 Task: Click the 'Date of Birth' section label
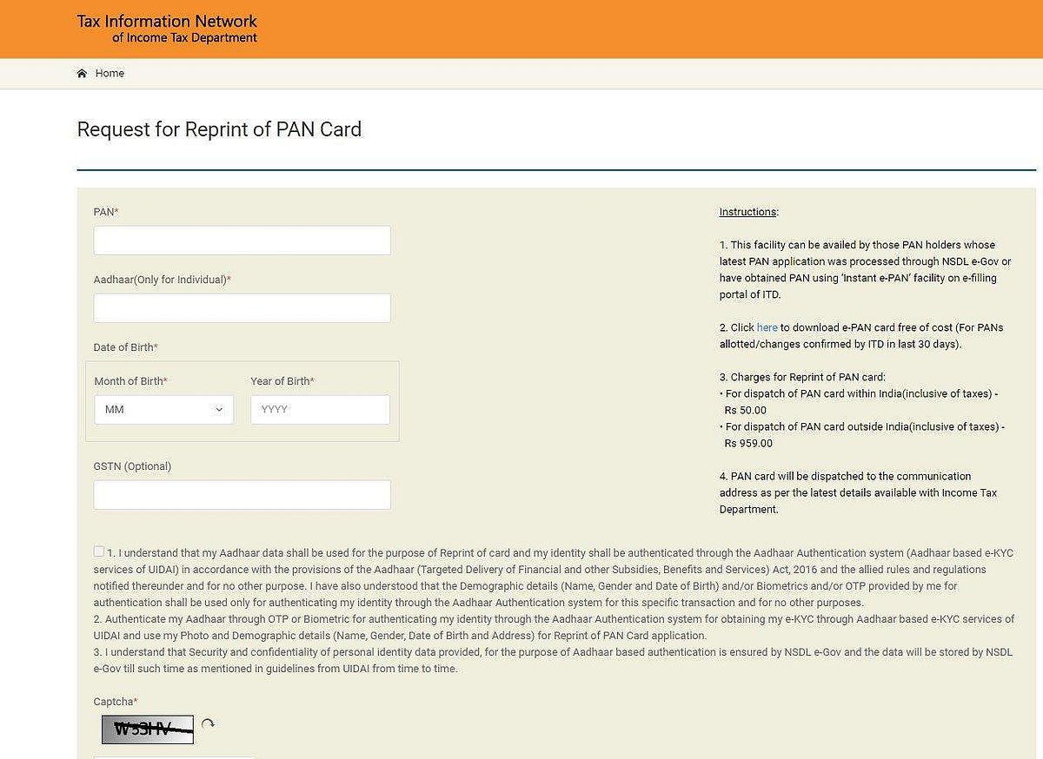pyautogui.click(x=125, y=347)
